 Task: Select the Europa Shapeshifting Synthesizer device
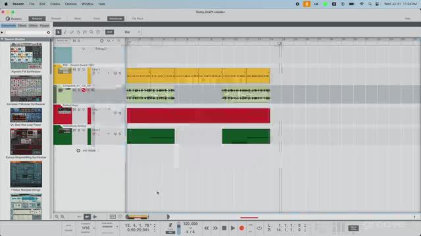[26, 144]
